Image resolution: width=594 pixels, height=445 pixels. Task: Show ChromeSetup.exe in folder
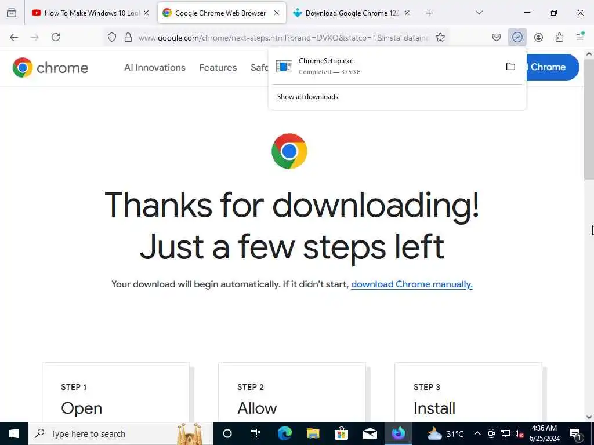click(x=510, y=67)
